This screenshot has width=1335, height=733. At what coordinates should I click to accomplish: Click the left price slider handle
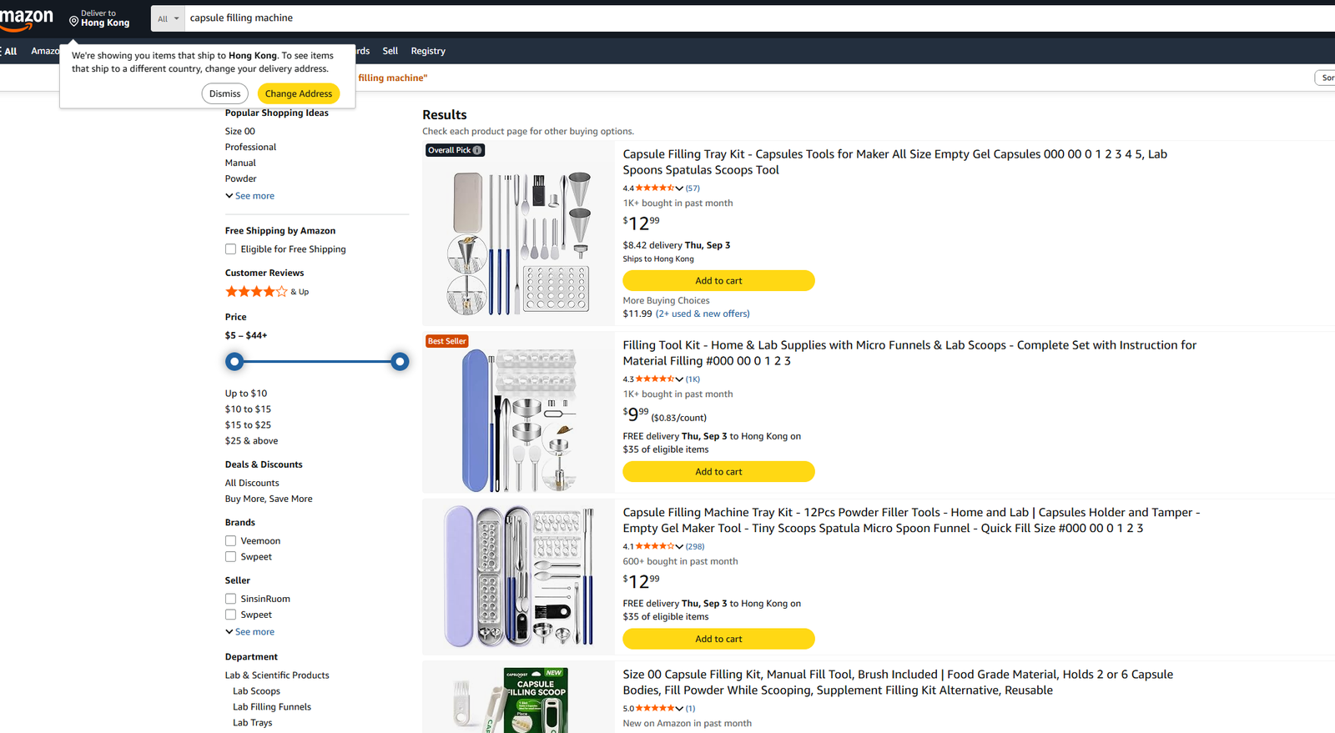pyautogui.click(x=234, y=361)
